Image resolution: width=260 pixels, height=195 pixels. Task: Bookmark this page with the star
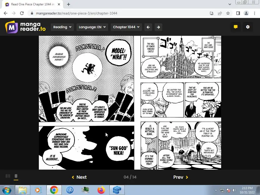pyautogui.click(x=228, y=13)
